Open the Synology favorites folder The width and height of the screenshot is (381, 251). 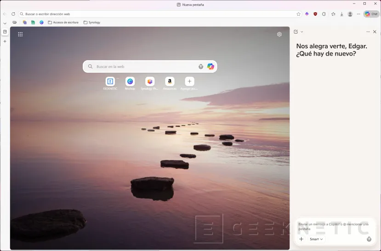(x=92, y=23)
